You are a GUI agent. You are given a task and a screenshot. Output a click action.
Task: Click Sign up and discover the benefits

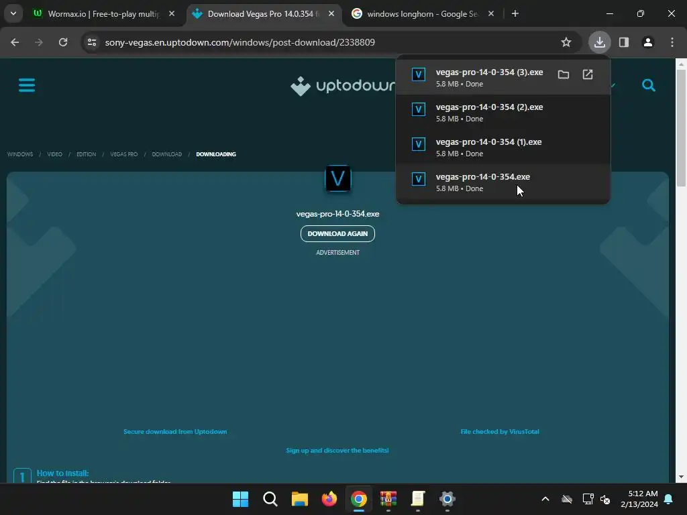click(337, 450)
